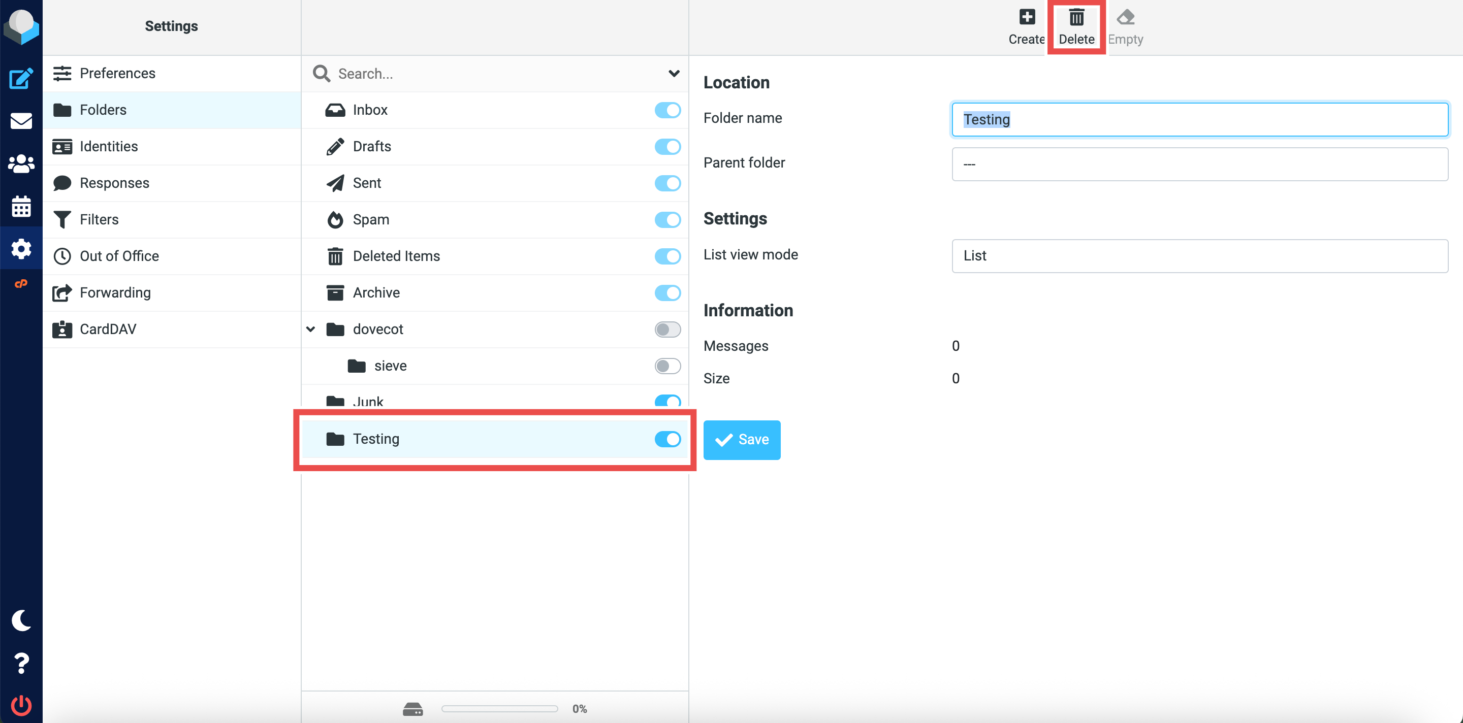Toggle the Inbox subscription switch
The width and height of the screenshot is (1463, 723).
667,110
